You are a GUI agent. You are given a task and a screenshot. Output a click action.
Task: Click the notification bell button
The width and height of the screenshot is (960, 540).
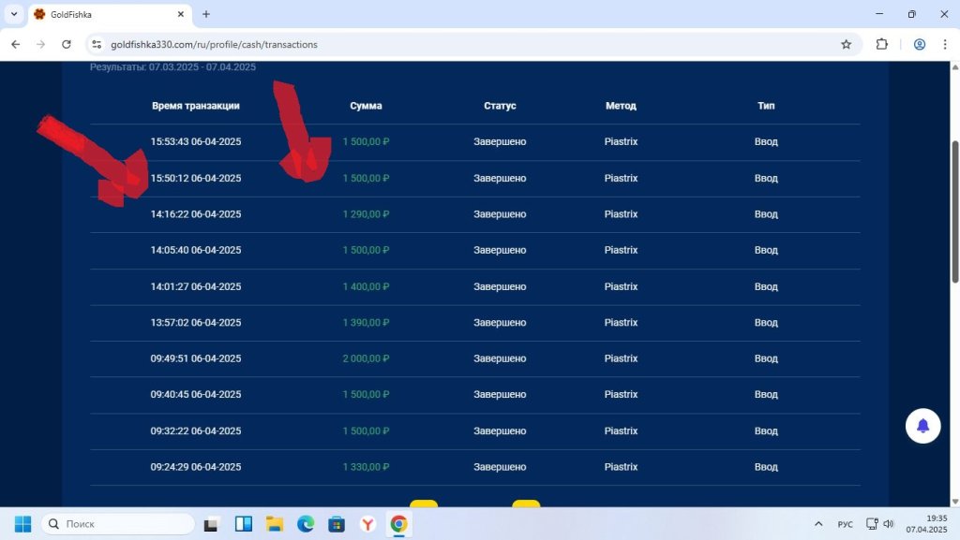[922, 426]
